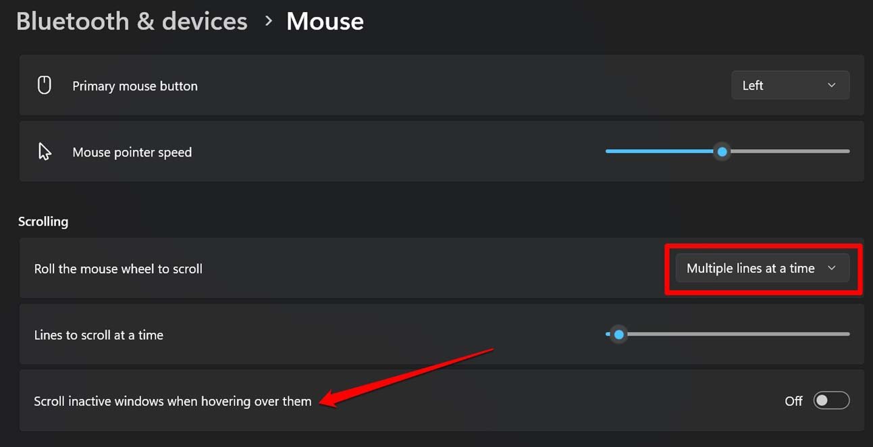Click the chevron on Multiple lines at a time
The width and height of the screenshot is (873, 447).
point(831,268)
